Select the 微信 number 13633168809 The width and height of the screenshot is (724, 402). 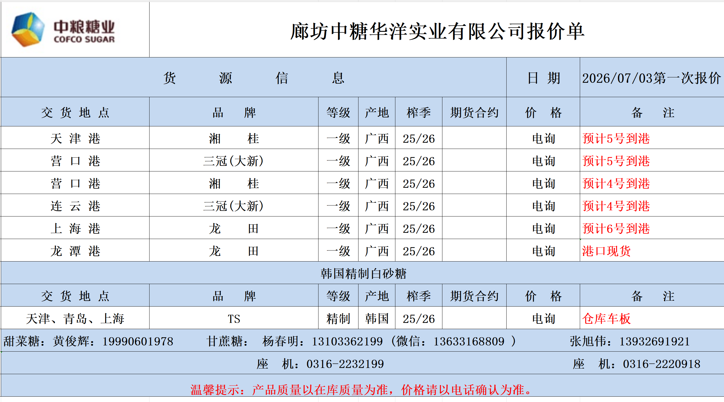[x=469, y=341]
